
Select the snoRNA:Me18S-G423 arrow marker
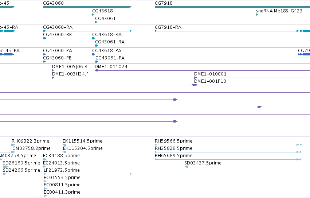click(257, 15)
